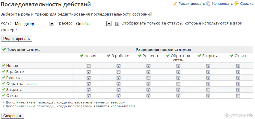Click the Редактировать button below role selector

point(16,39)
